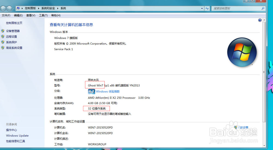
Task: Click the model value Ghost Win7 Sp1 x86
Action: point(114,85)
